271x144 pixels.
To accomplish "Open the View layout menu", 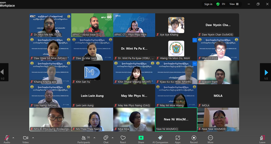I will click(234, 4).
